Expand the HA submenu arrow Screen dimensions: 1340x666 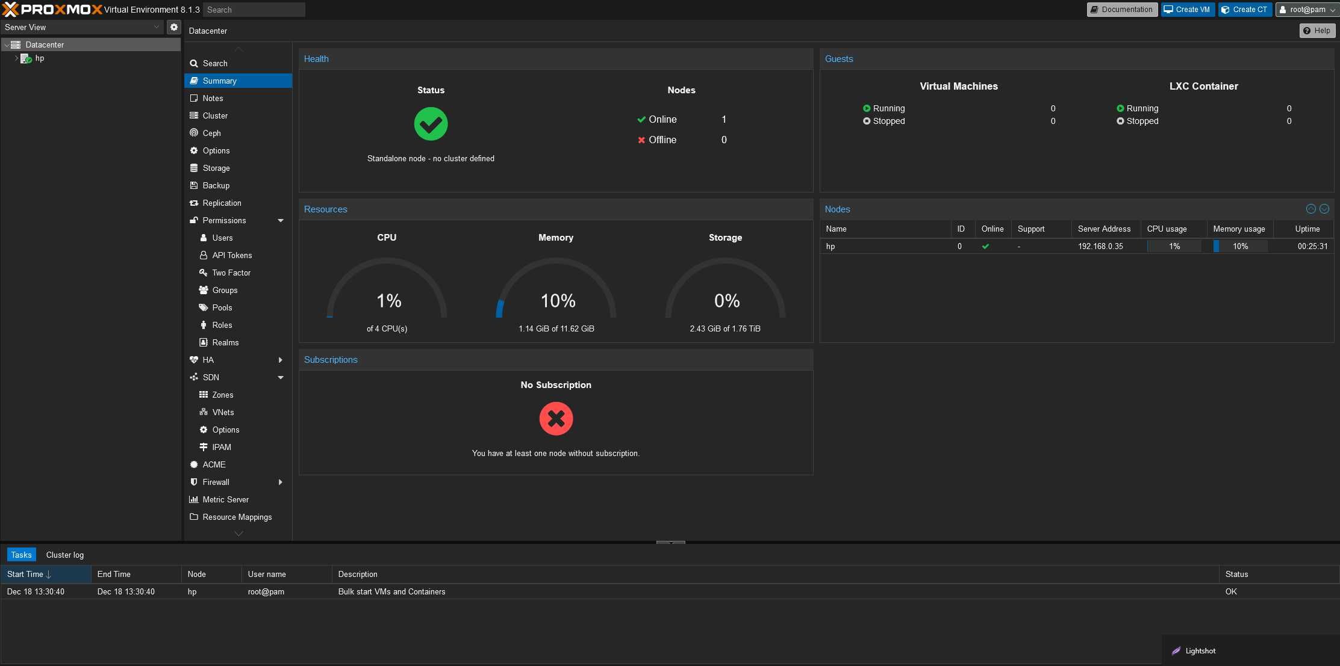coord(281,360)
